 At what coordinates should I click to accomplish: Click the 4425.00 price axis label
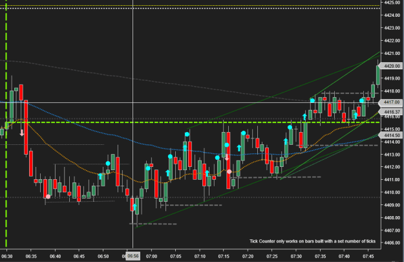(392, 3)
